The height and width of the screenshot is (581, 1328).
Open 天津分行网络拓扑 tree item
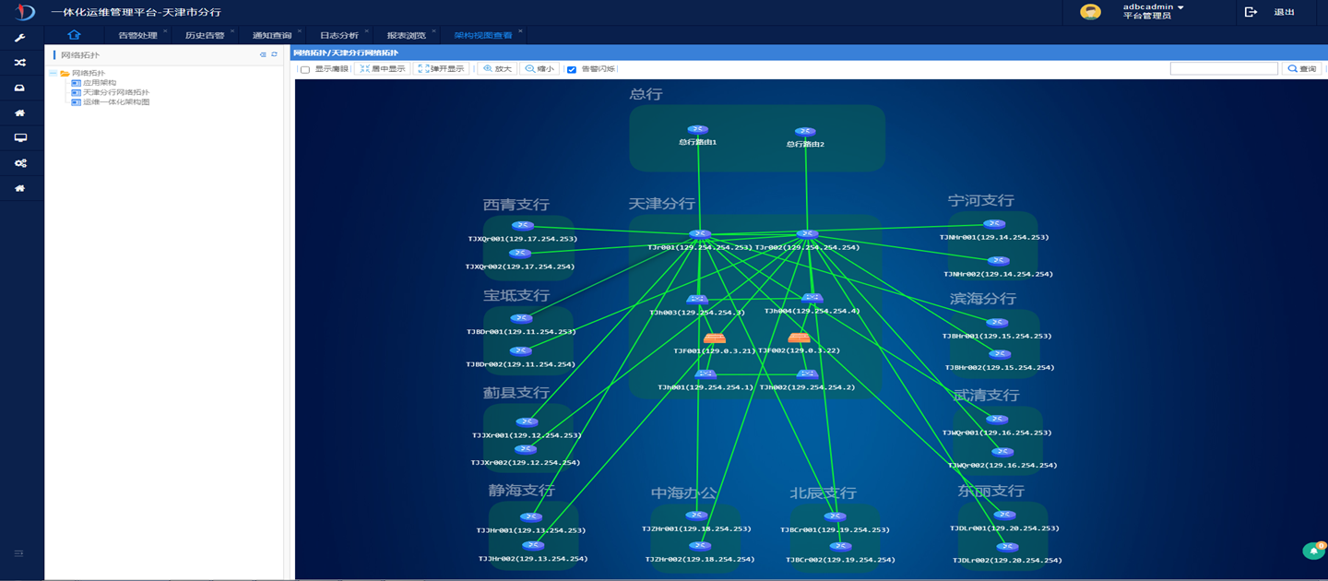tap(115, 92)
